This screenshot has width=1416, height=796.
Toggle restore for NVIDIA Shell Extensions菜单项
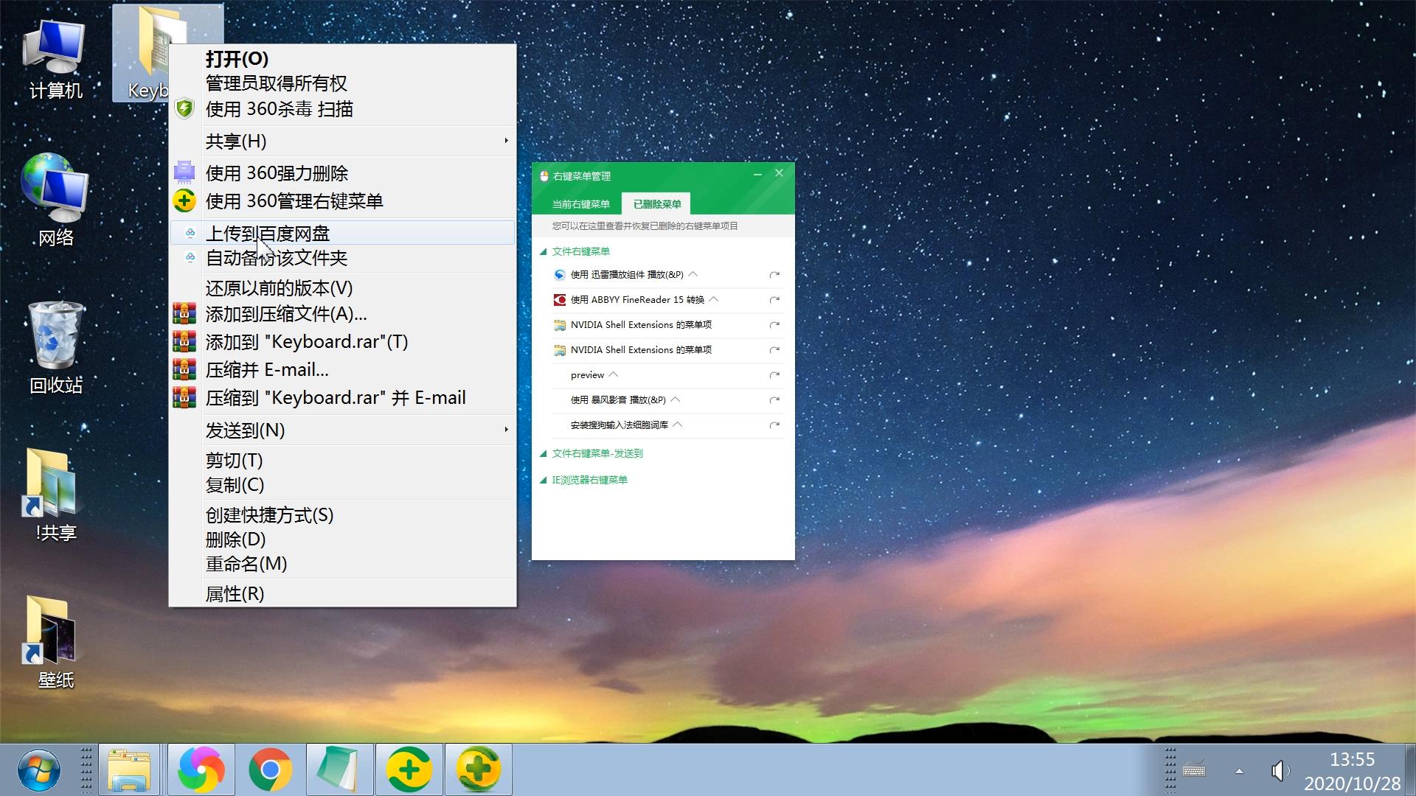[774, 324]
